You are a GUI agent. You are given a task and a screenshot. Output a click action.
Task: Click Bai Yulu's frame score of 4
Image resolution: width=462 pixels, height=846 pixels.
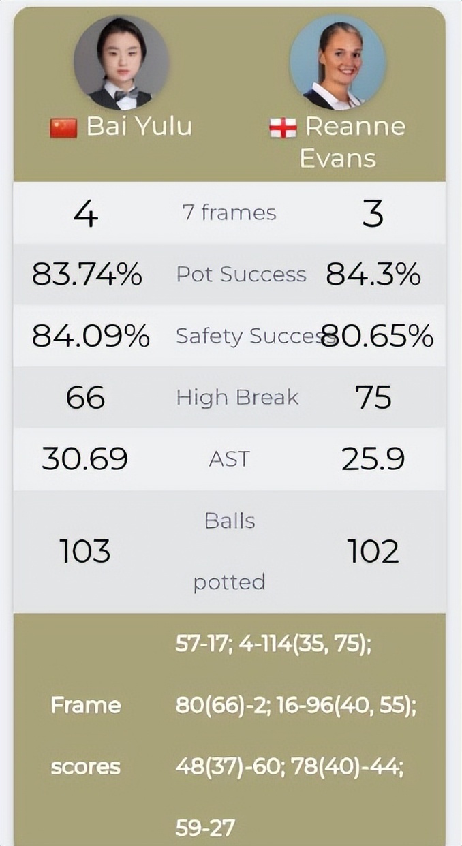click(x=86, y=213)
